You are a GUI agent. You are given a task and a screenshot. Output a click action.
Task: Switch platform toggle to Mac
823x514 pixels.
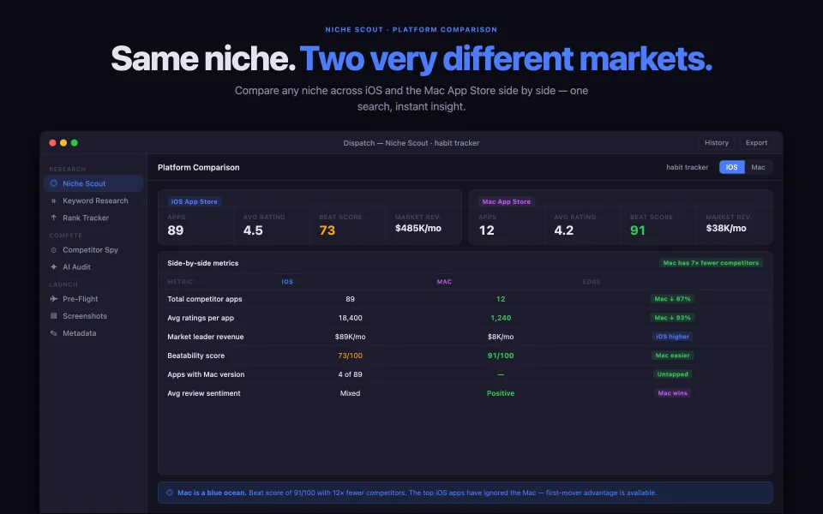(x=758, y=167)
